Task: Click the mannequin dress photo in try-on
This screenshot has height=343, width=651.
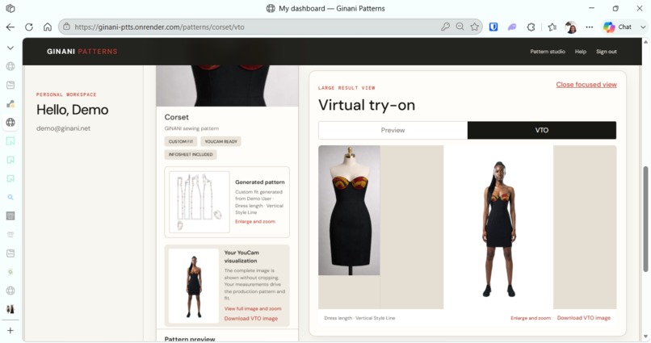Action: tap(349, 211)
